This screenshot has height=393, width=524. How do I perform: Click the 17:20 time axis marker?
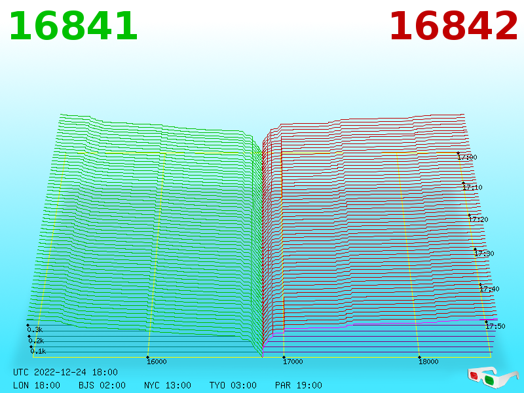point(479,219)
